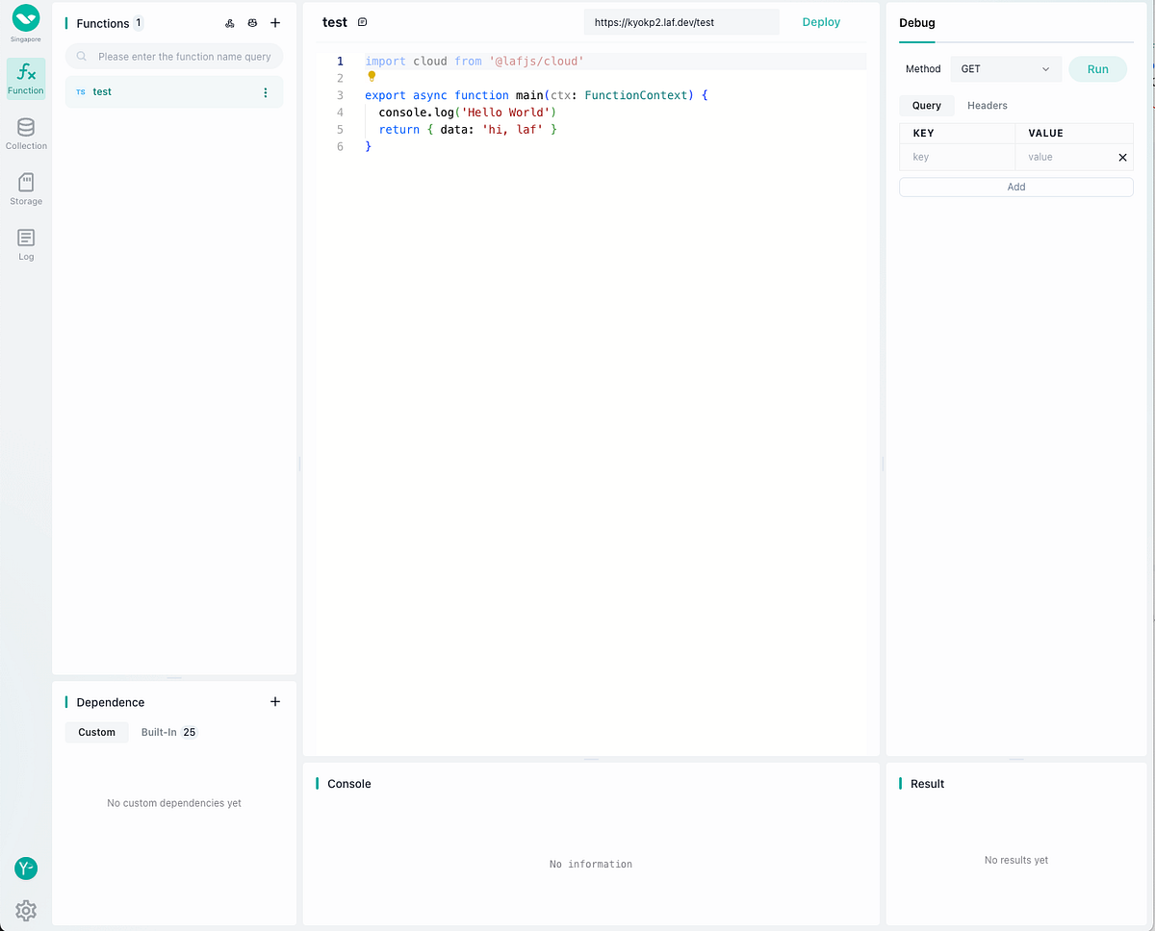1155x931 pixels.
Task: Open settings via the gear icon
Action: (25, 910)
